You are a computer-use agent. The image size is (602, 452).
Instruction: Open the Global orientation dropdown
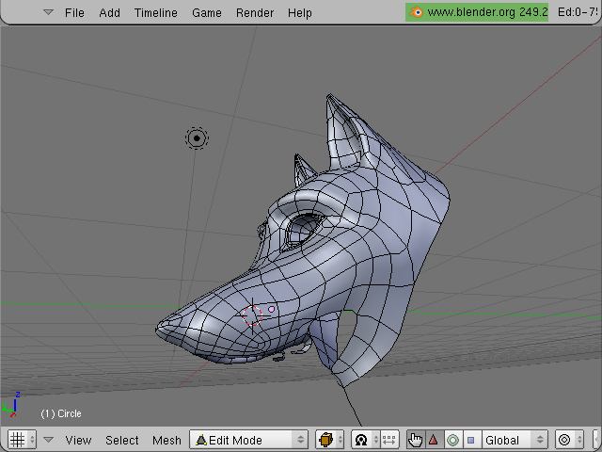pyautogui.click(x=515, y=440)
